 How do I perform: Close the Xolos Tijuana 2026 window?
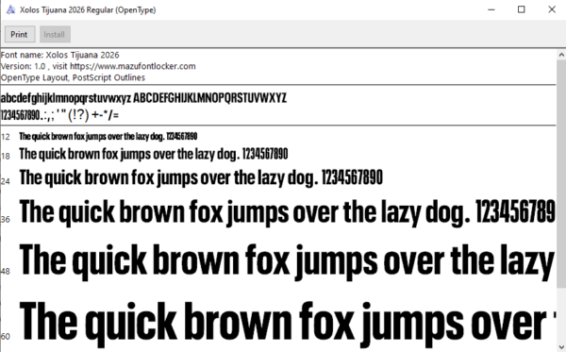pos(552,9)
